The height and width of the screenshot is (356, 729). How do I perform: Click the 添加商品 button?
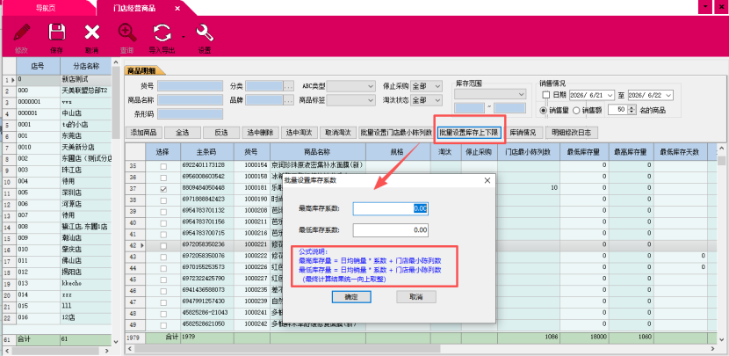[144, 133]
